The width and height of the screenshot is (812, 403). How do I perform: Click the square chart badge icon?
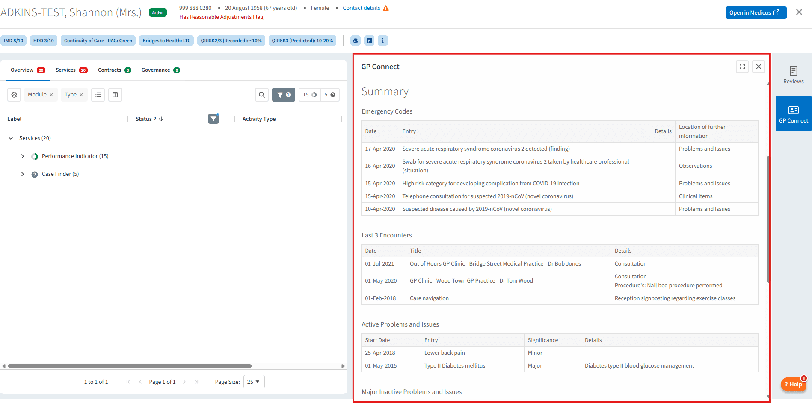click(369, 41)
